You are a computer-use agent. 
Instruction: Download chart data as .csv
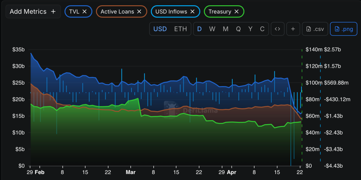[315, 29]
